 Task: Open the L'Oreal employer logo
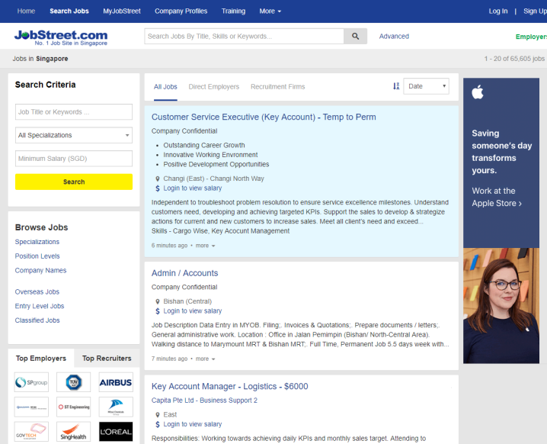coord(116,432)
